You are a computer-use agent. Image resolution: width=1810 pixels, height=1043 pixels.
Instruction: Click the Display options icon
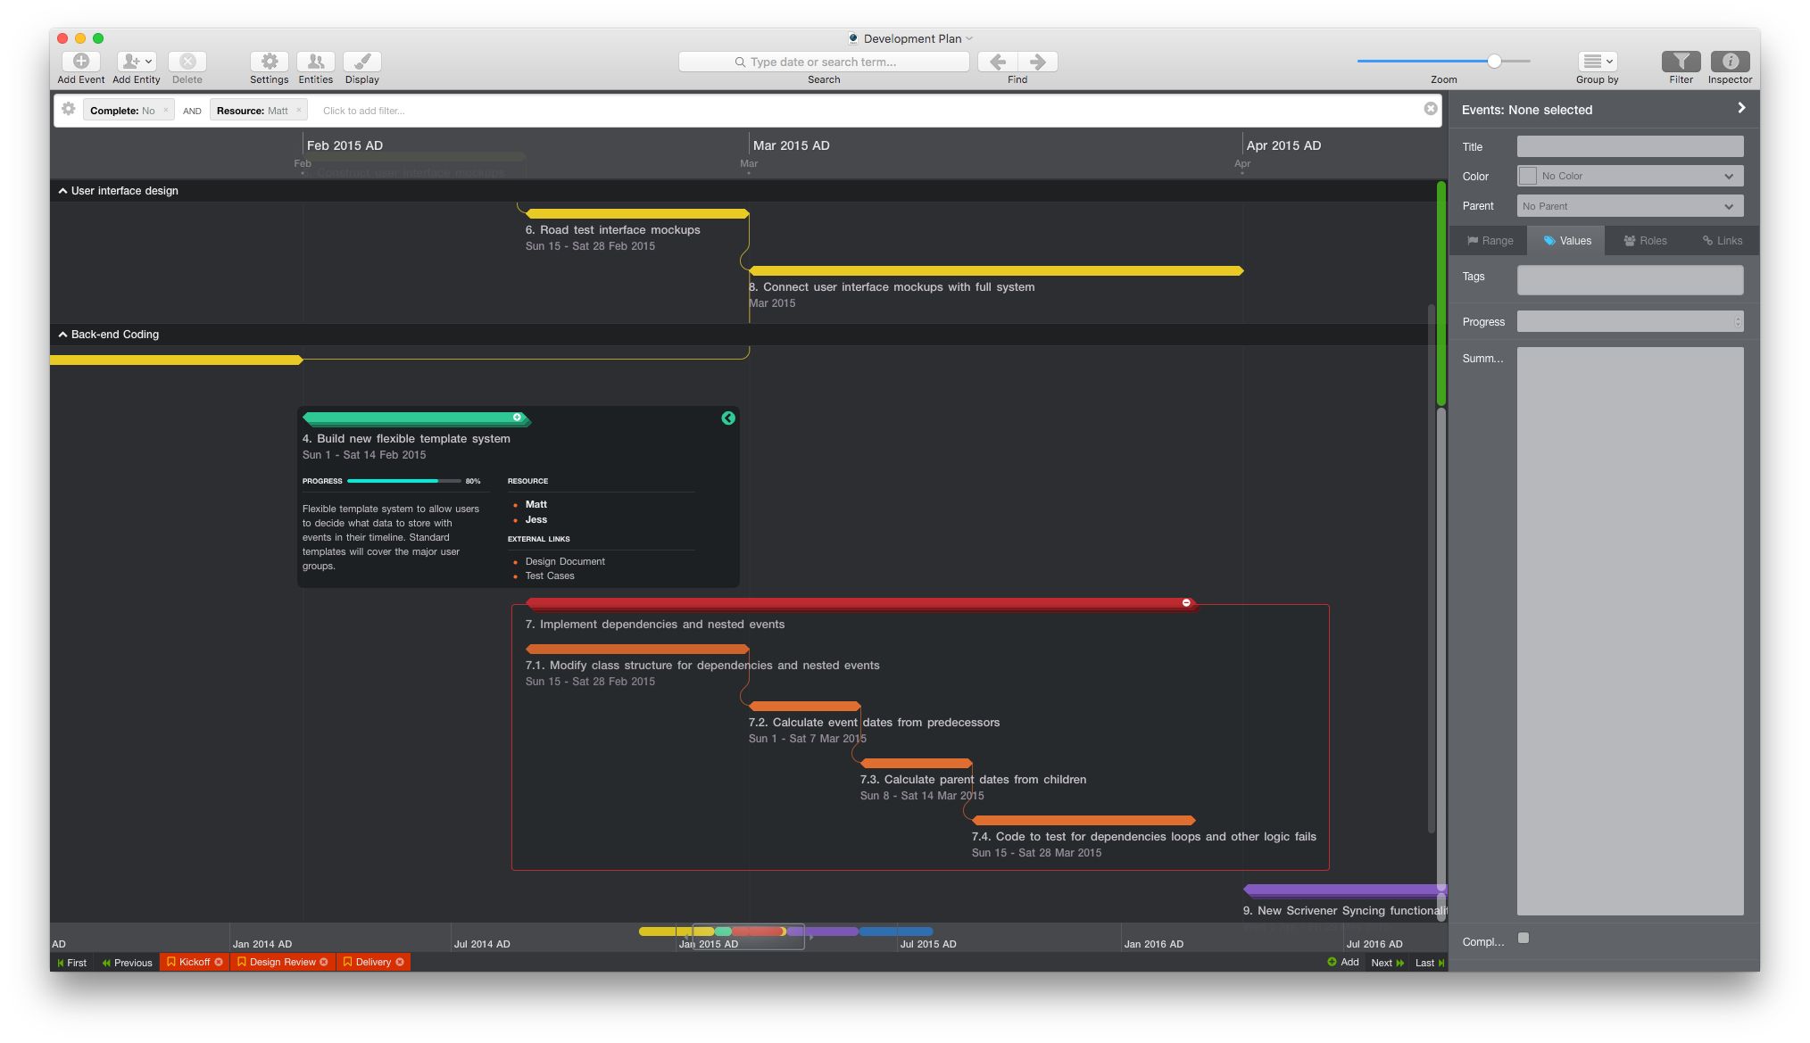[x=361, y=62]
